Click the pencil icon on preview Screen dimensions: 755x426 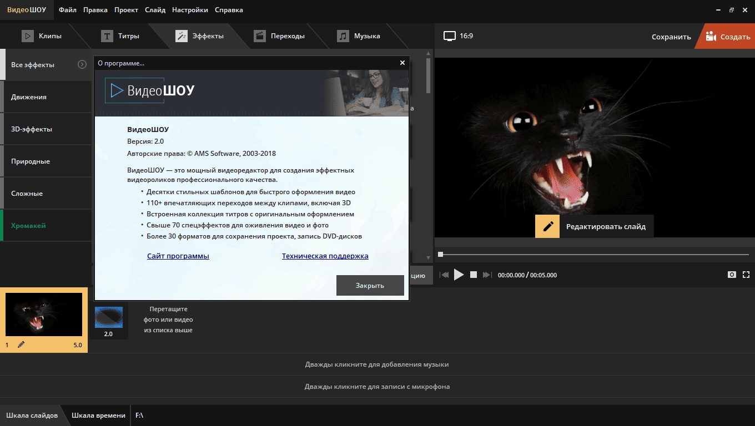click(547, 226)
